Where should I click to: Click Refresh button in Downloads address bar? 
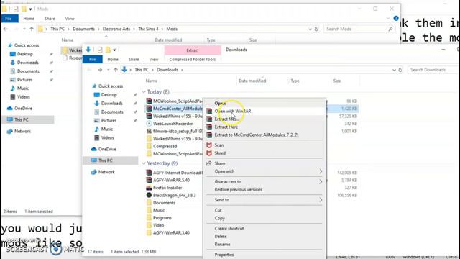[x=400, y=70]
